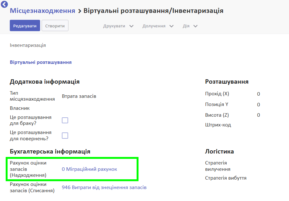Open the Долучення dropdown menu

[158, 26]
